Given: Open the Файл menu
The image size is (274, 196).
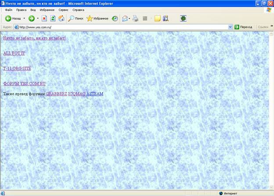Looking at the screenshot, I should (8, 10).
